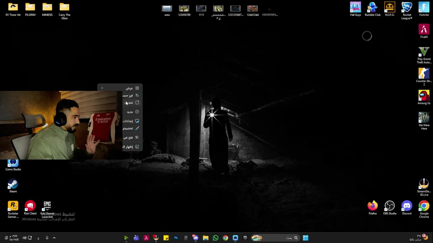Open the MIMESIS folder
This screenshot has width=433, height=243.
point(47,10)
